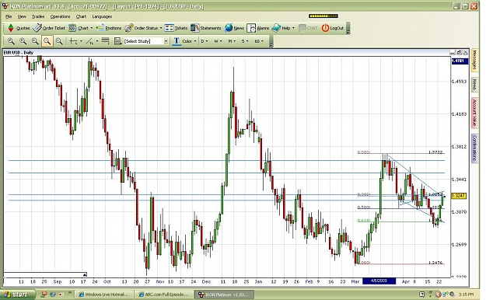Open the Messages side tab
The image size is (486, 300).
coord(474,60)
